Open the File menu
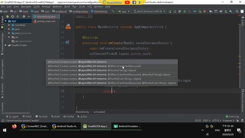245x138 pixels. click(3, 7)
